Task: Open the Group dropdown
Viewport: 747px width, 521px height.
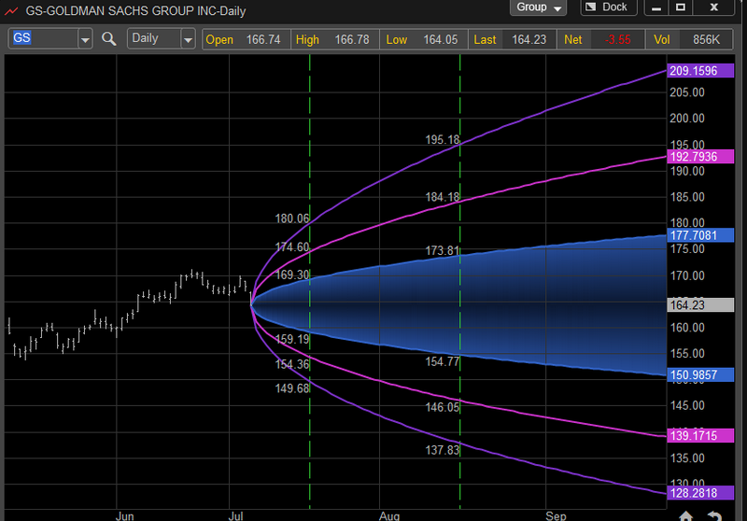Action: [539, 7]
